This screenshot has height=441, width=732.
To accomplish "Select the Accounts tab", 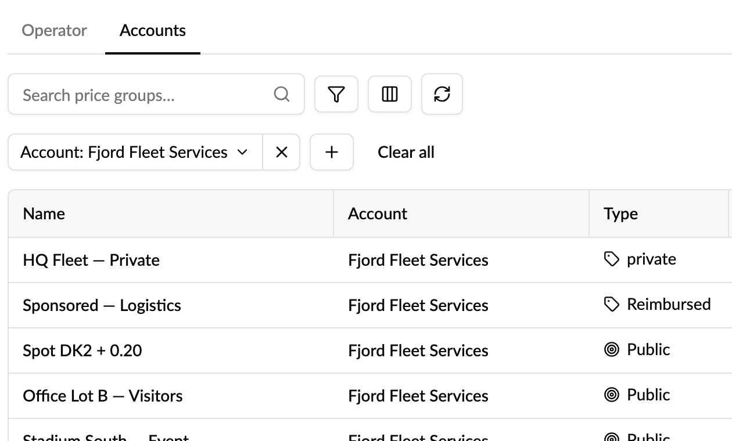I will click(153, 30).
